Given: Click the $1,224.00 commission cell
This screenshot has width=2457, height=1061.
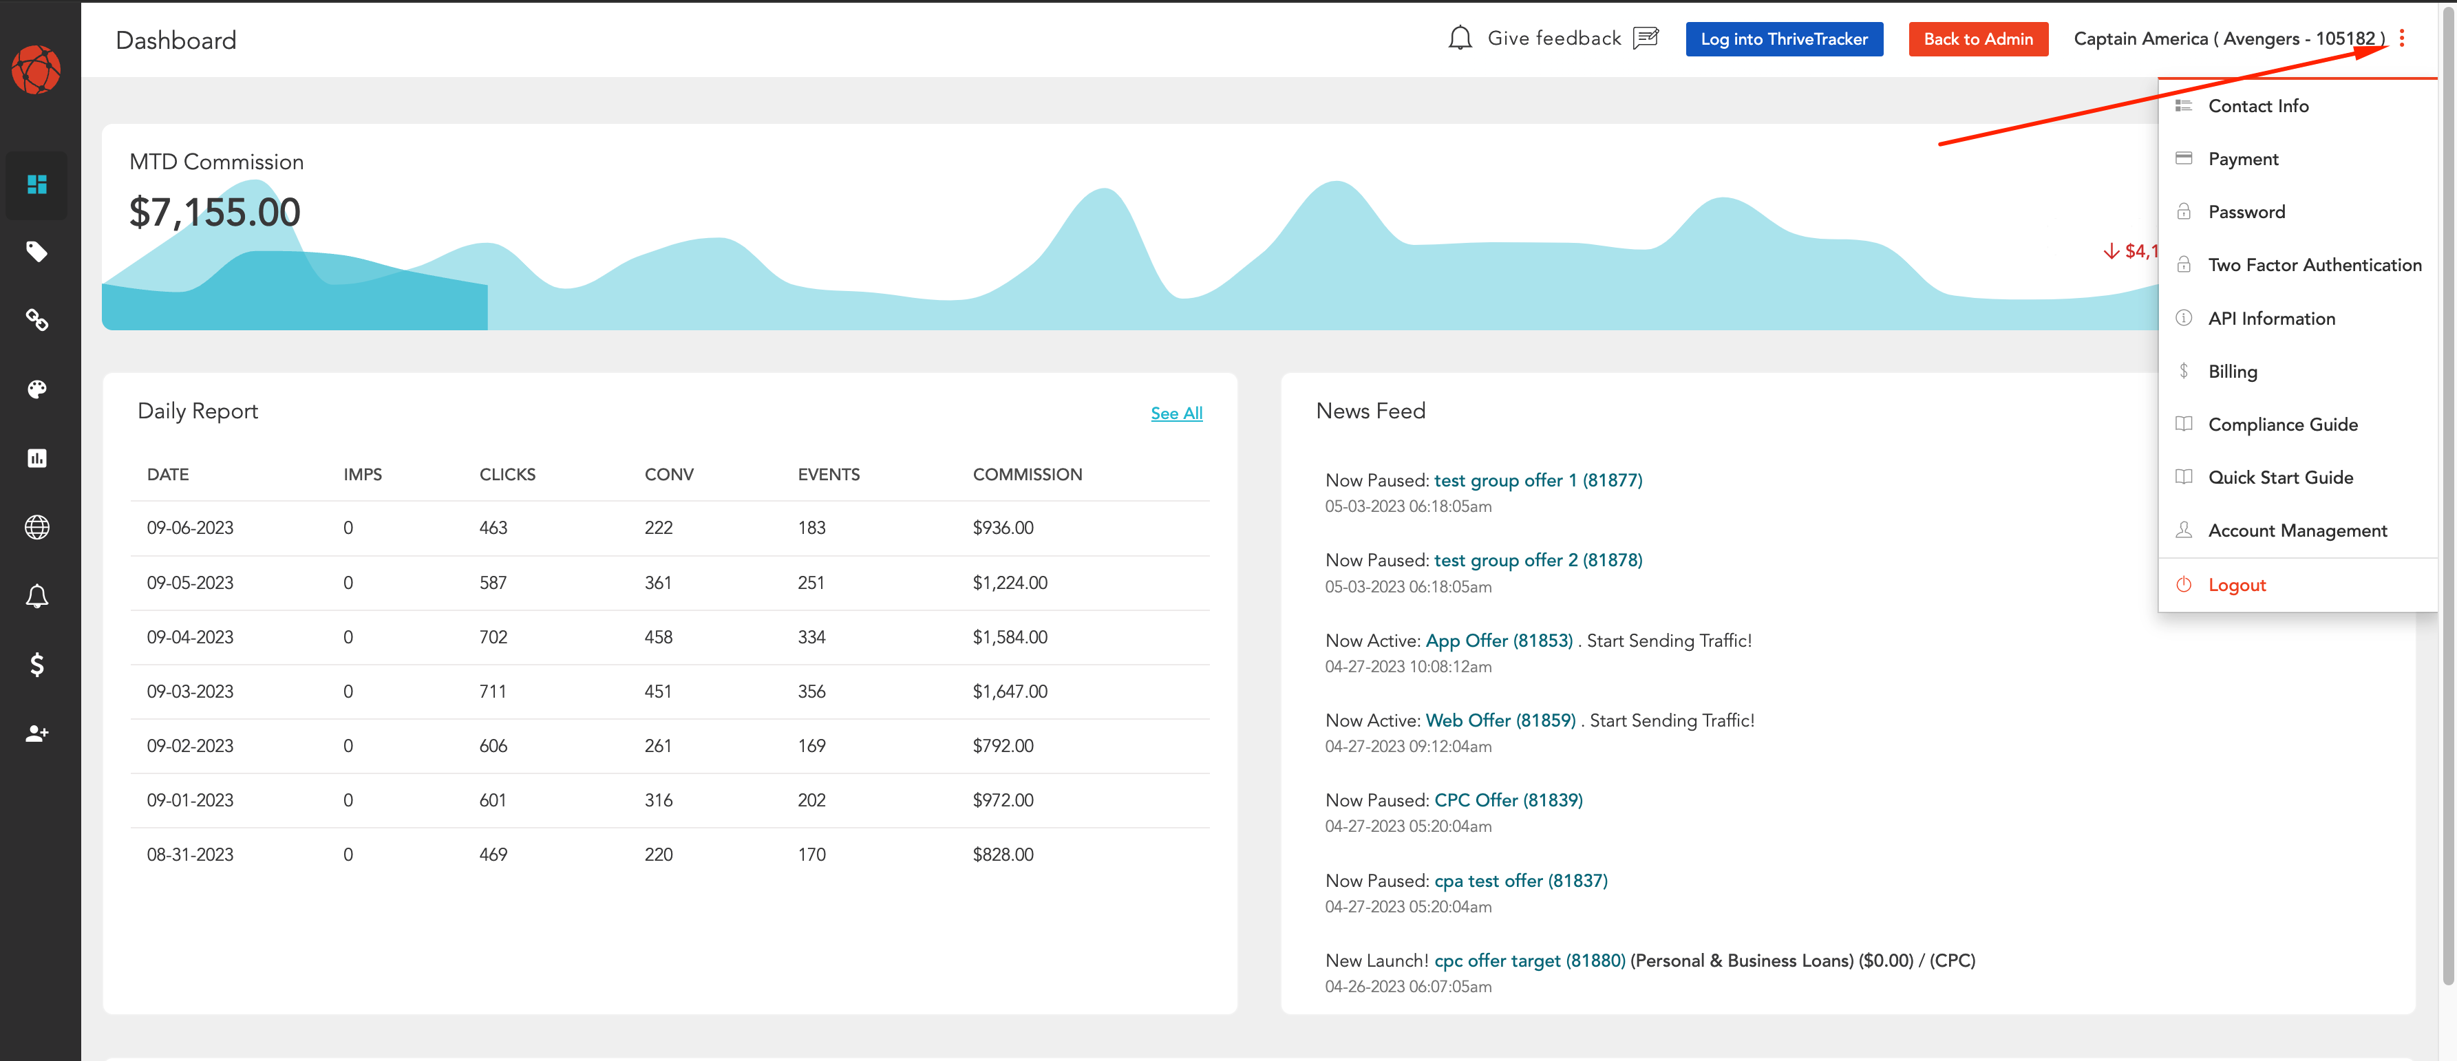Looking at the screenshot, I should click(1009, 583).
